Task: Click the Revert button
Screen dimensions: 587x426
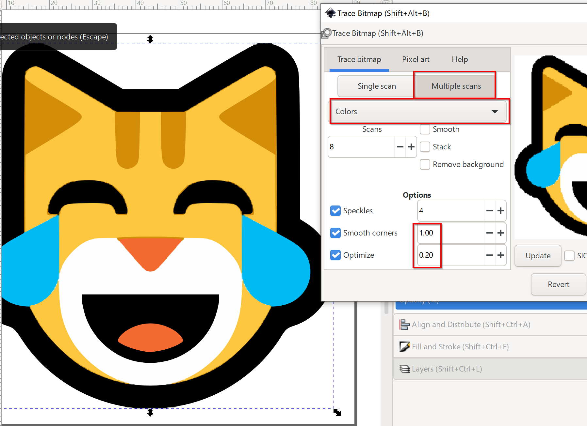Action: [558, 284]
